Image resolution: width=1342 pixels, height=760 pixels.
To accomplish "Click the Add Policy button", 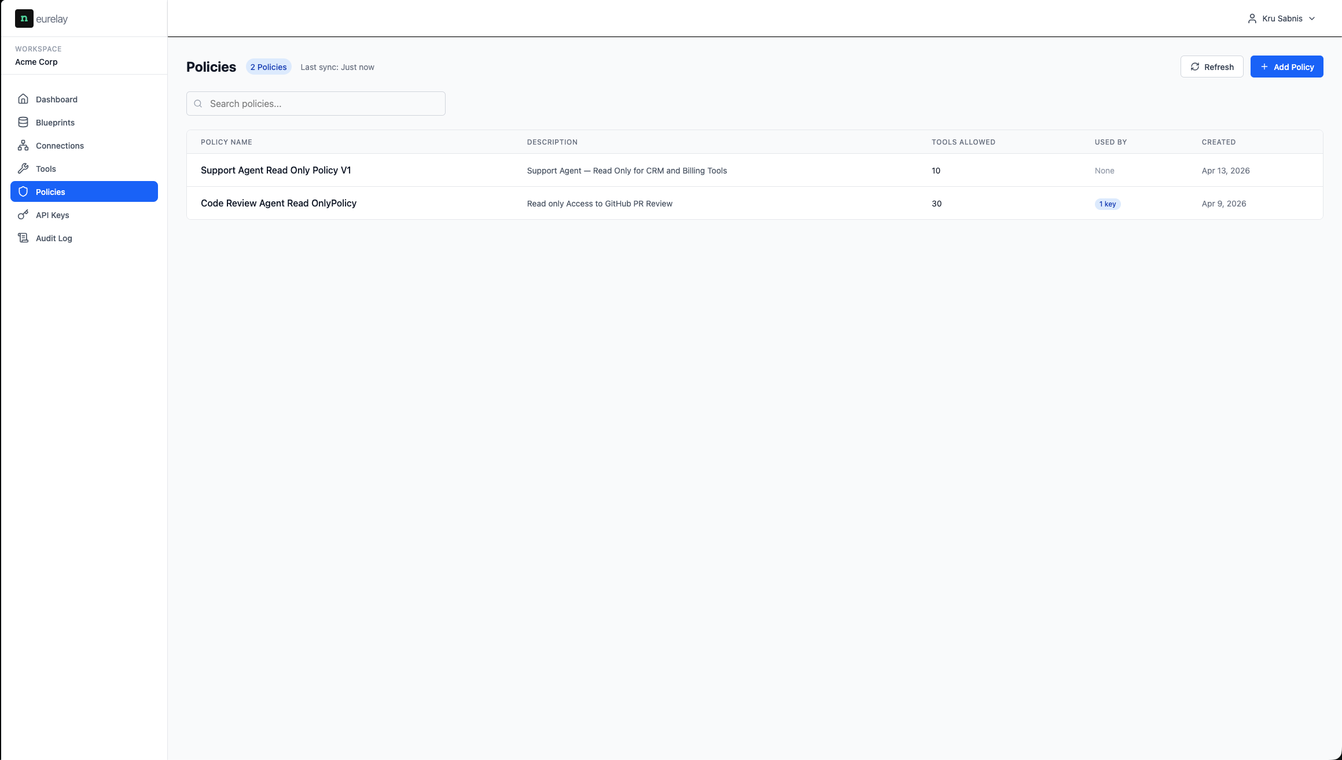I will pos(1286,67).
